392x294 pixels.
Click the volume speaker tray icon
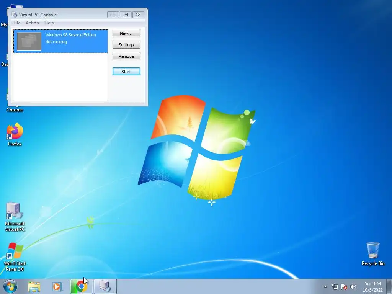tap(353, 287)
